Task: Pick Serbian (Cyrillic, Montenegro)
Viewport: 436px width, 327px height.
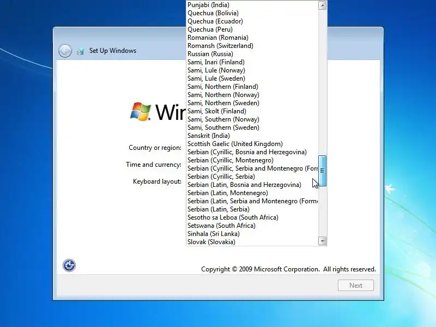Action: point(252,160)
